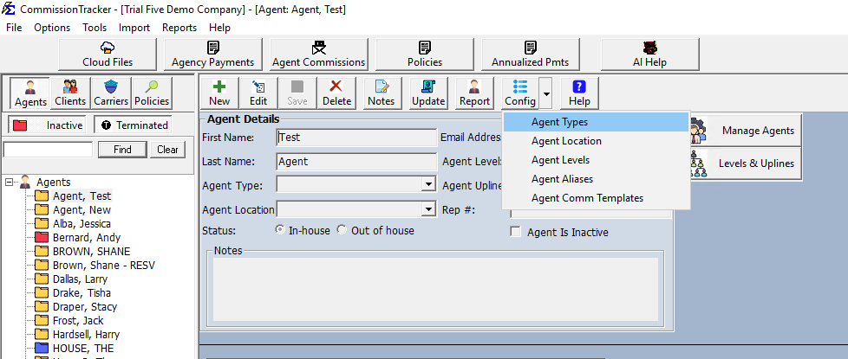Viewport: 848px width, 359px height.
Task: Open Agency Payments
Action: click(213, 54)
